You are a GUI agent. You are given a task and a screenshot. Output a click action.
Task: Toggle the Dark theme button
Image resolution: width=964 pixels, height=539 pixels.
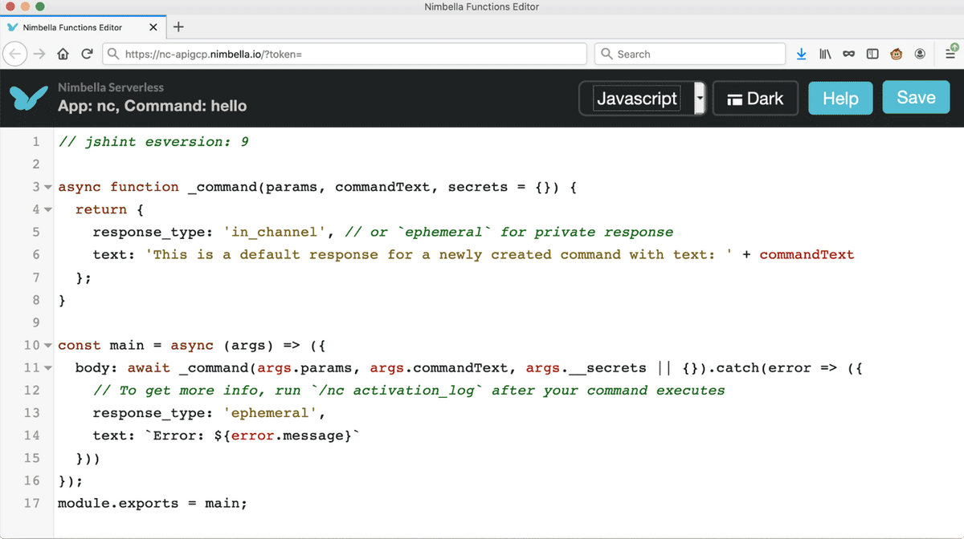click(x=755, y=99)
